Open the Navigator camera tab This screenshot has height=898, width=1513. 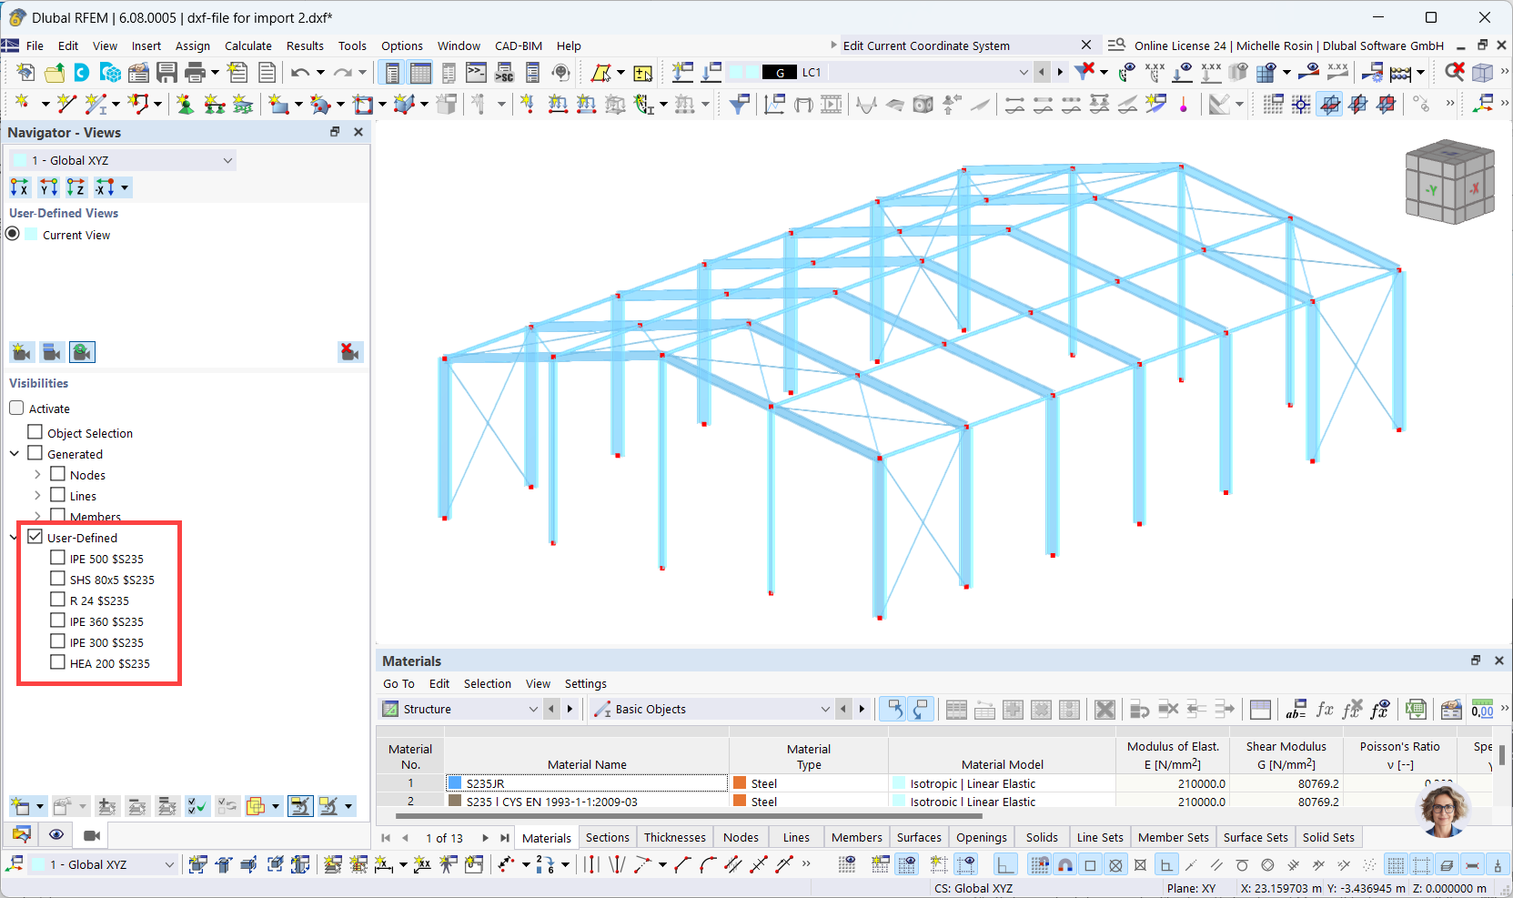coord(92,834)
